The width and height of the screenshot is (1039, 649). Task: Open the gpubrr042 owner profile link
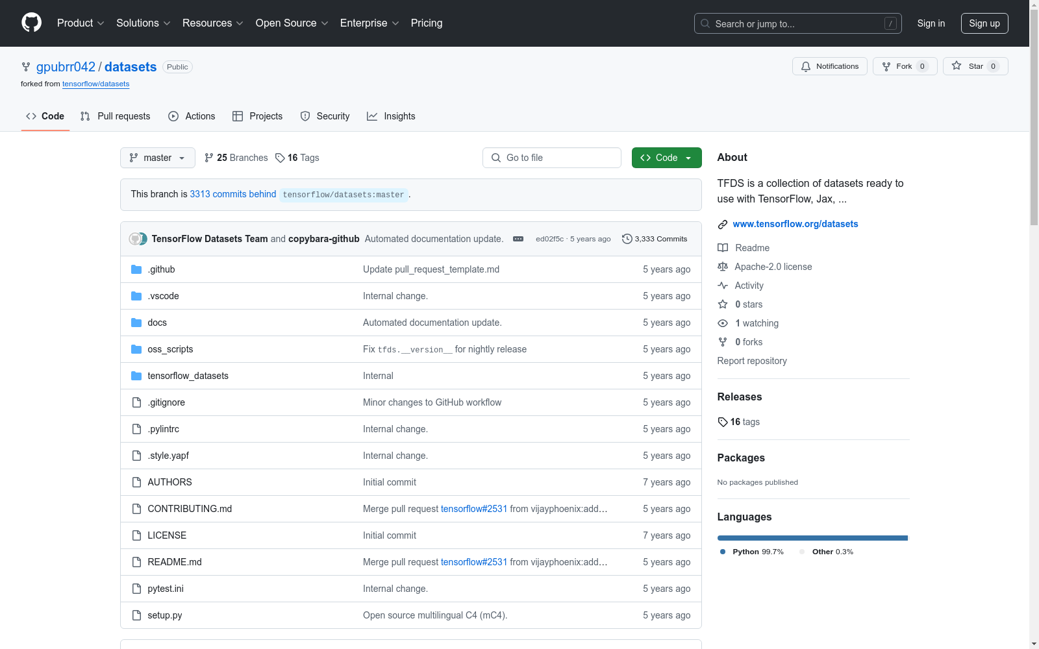pos(66,67)
